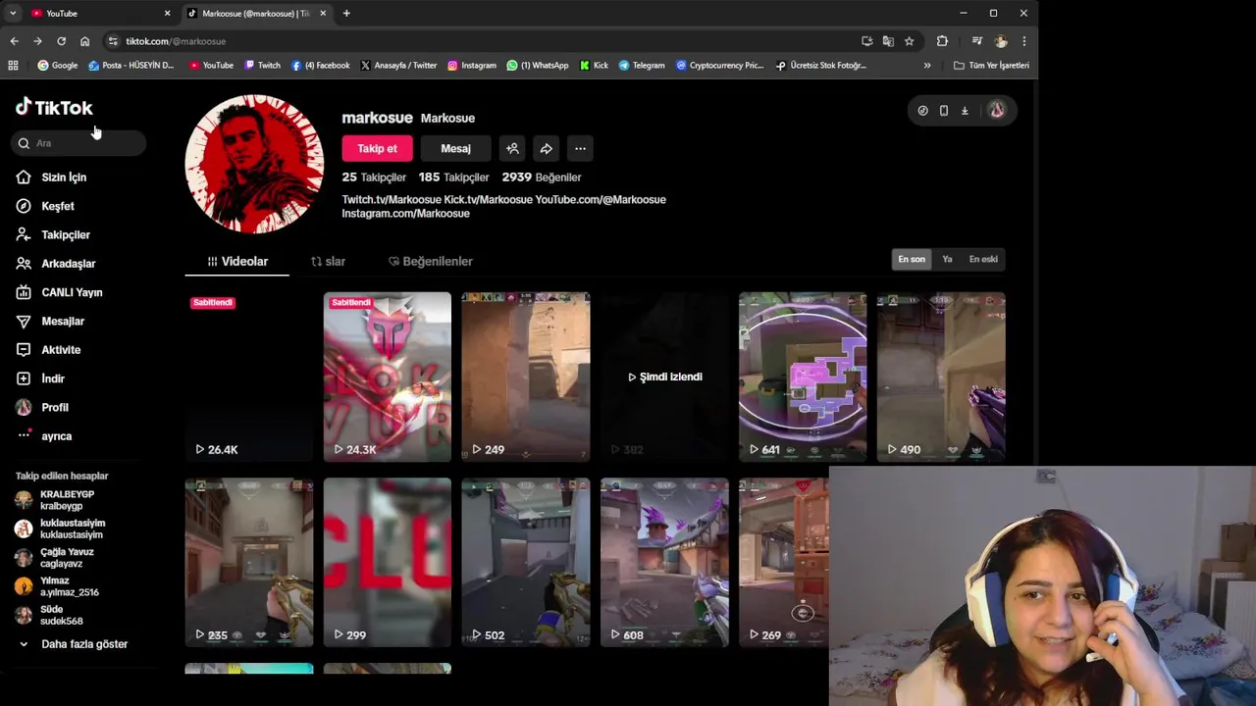Open the Şimdi izlendi video
Viewport: 1256px width, 706px height.
[x=664, y=377]
